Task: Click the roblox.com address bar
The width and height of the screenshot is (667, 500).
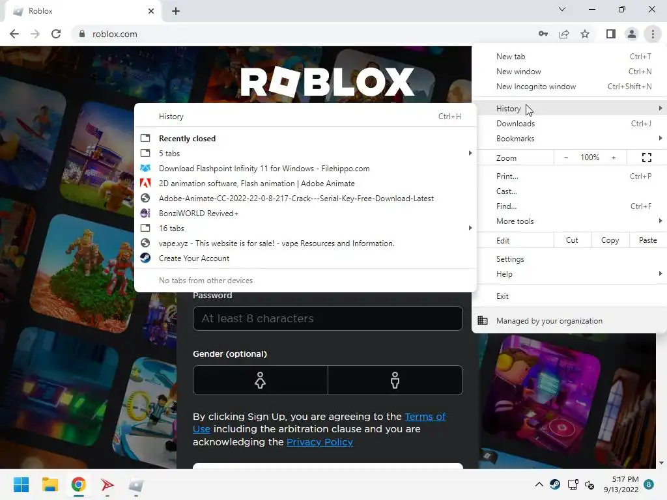Action: click(302, 34)
